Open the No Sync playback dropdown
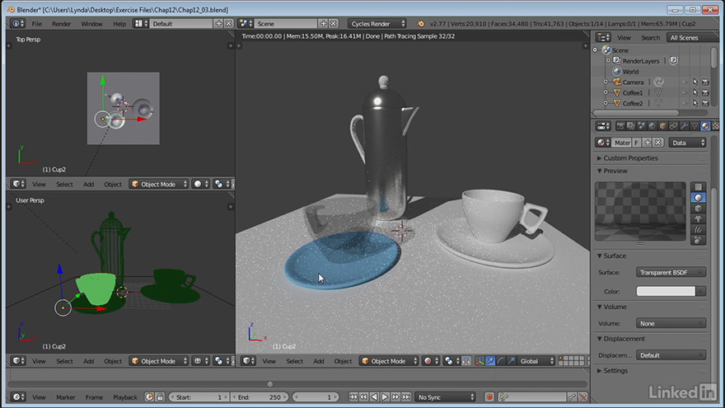The image size is (725, 408). [445, 397]
